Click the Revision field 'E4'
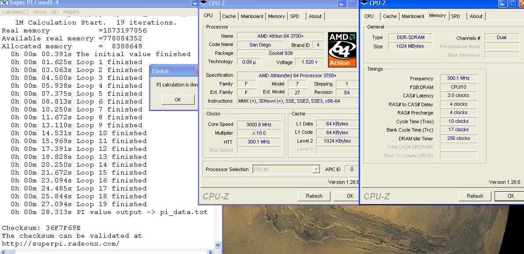Viewport: 524px width, 254px height. (346, 92)
